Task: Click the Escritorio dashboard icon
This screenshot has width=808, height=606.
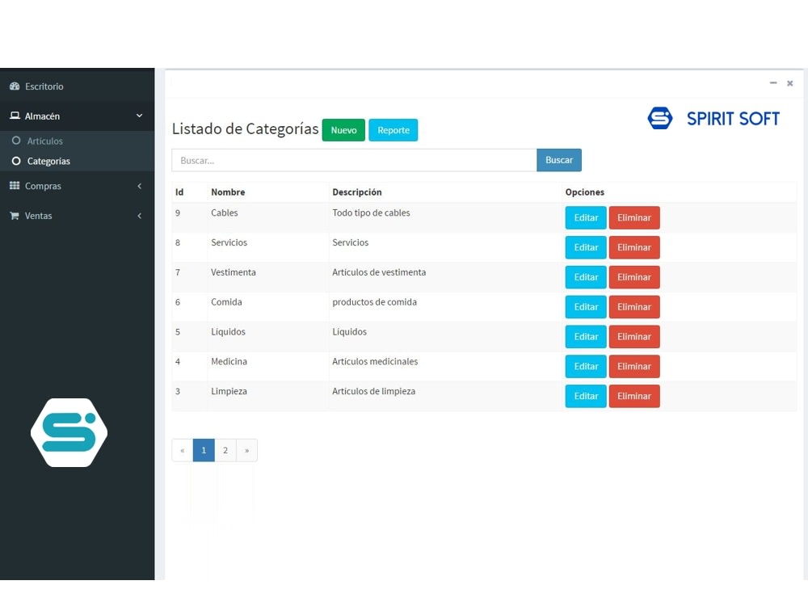Action: (15, 86)
